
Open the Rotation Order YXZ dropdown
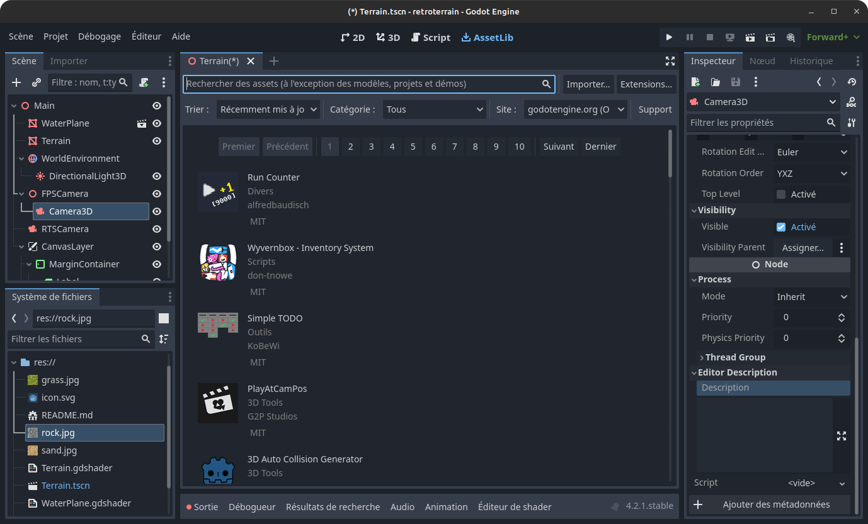click(x=811, y=173)
